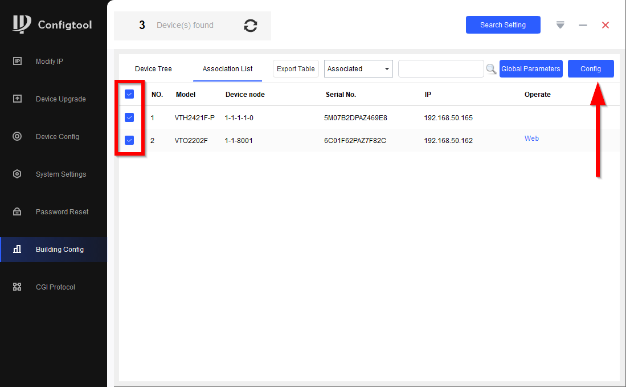Focus the device search input field

pyautogui.click(x=441, y=69)
